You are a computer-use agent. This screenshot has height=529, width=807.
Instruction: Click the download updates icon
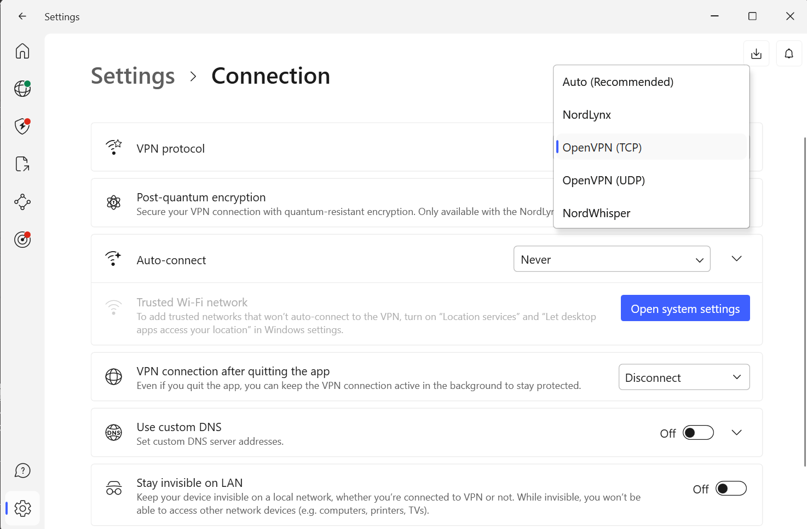[x=756, y=54]
